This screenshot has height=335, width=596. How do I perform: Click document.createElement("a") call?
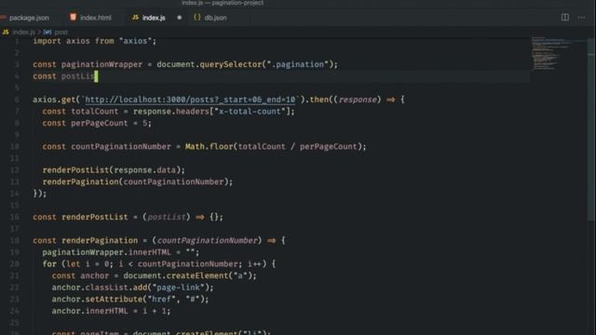tap(189, 275)
